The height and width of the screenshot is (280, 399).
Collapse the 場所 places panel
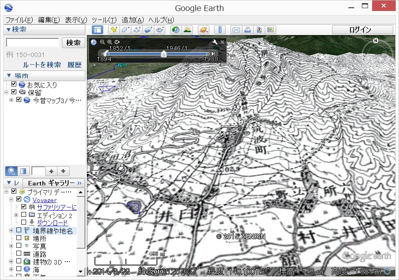(9, 75)
